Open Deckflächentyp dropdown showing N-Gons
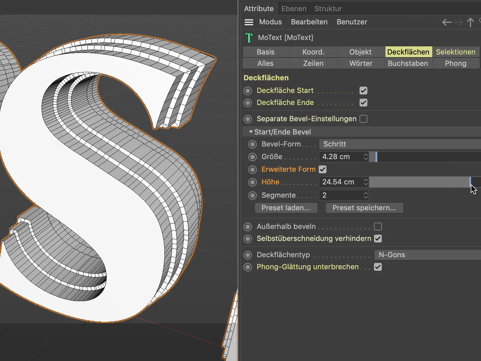This screenshot has width=481, height=361. tap(427, 255)
